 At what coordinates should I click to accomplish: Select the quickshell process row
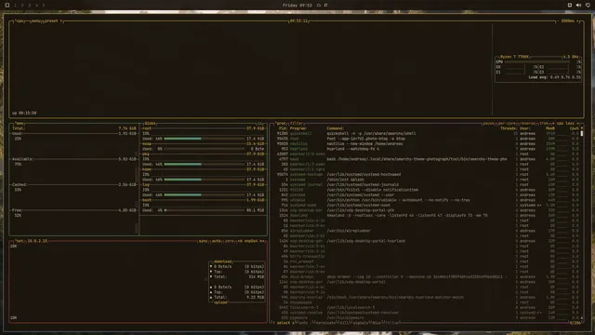427,134
